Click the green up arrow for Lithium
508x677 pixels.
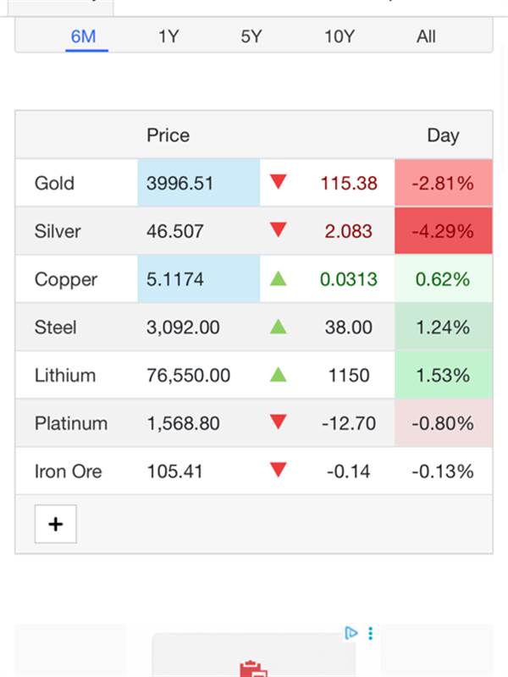point(279,374)
